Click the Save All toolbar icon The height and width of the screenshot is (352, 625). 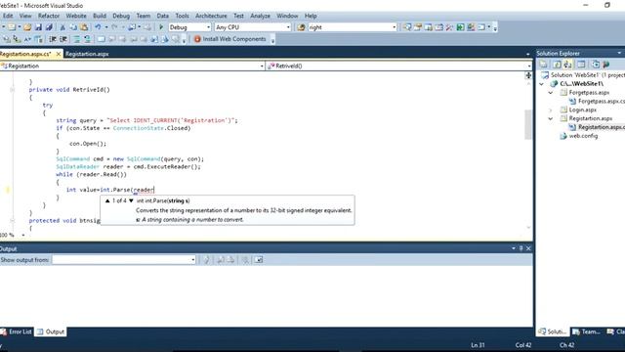coord(49,27)
